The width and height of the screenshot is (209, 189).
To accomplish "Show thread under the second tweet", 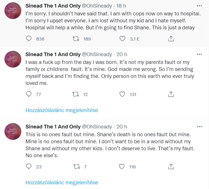I will pos(62,110).
